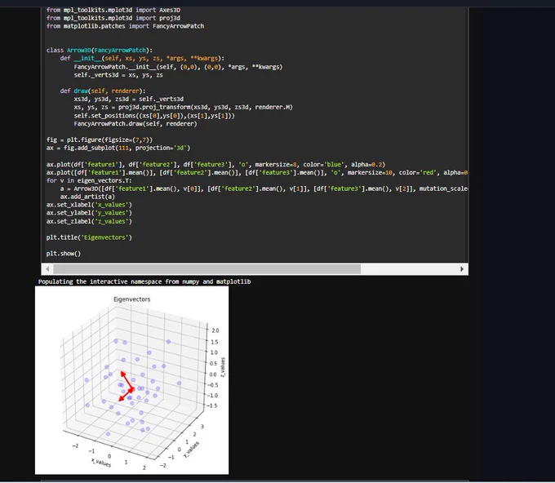Click the "ax.set_xlabel('x_values')" line
The width and height of the screenshot is (555, 483).
(89, 205)
